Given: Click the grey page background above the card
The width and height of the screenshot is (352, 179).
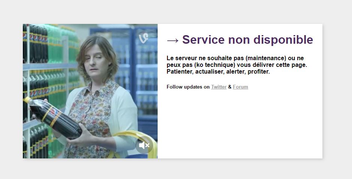Looking at the screenshot, I should 176,11.
